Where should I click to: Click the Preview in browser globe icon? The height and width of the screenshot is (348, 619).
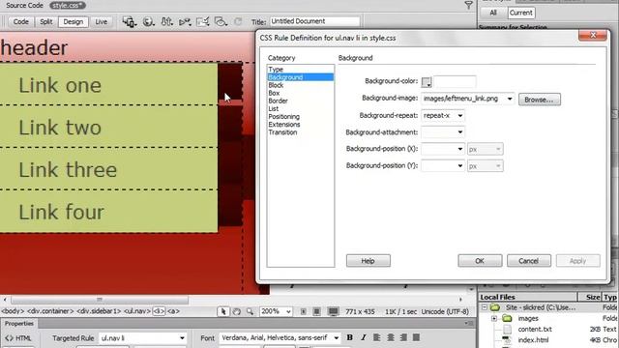[x=148, y=21]
